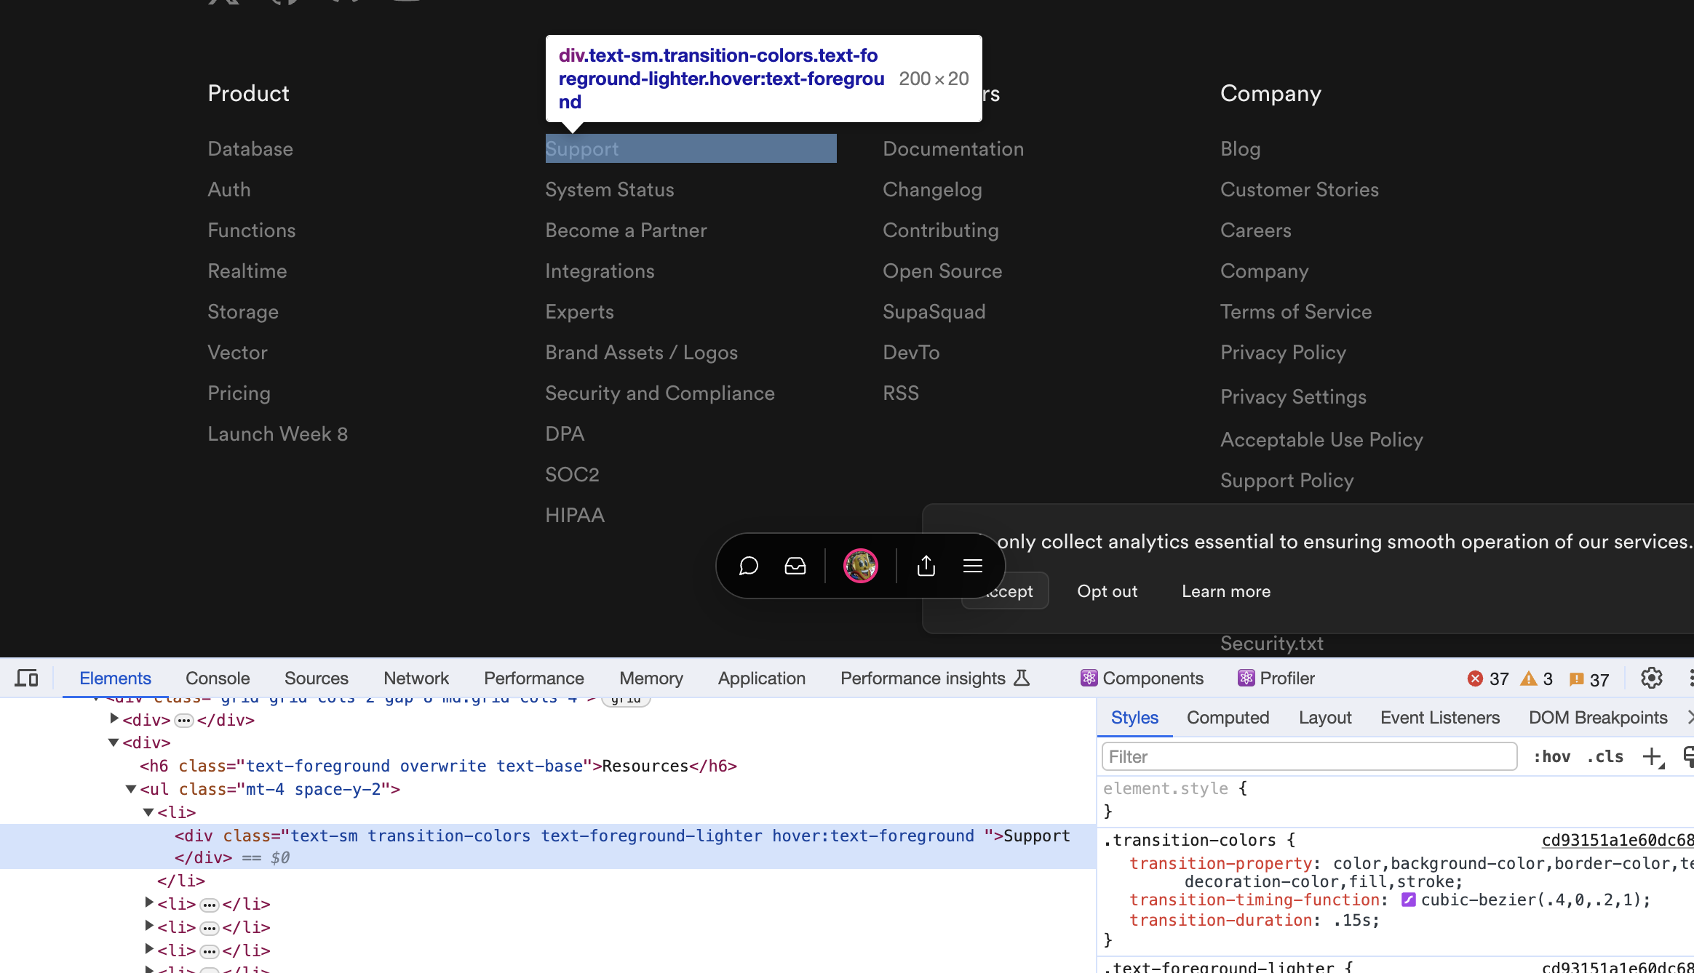Expand the first collapsed li element
The width and height of the screenshot is (1694, 973).
click(x=148, y=904)
